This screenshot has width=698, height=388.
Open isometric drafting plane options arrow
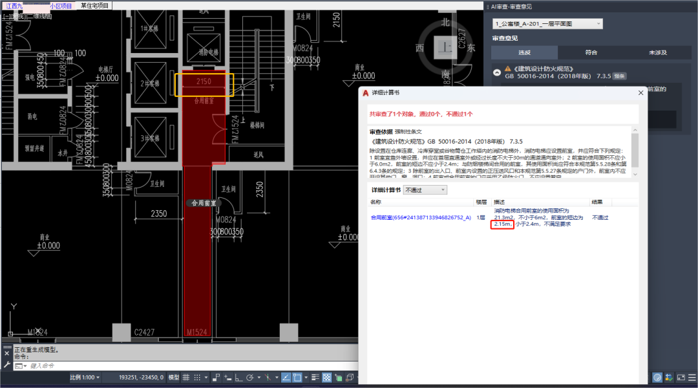click(x=277, y=377)
